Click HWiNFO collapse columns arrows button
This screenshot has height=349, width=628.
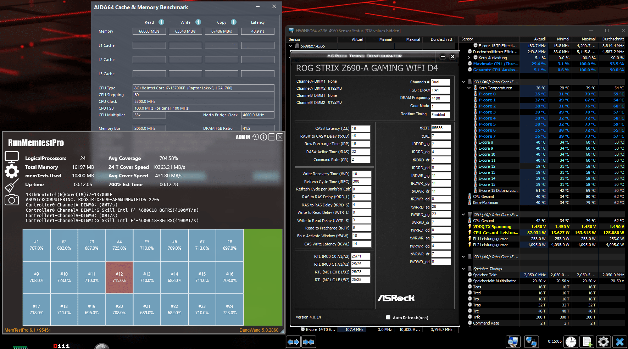click(x=309, y=342)
